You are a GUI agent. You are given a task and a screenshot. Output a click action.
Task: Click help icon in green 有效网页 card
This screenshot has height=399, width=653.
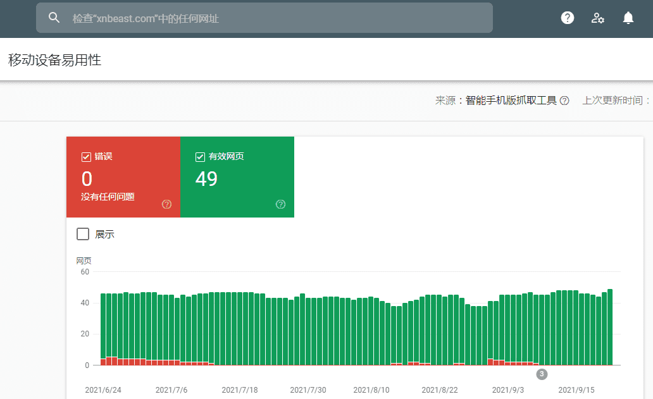281,204
